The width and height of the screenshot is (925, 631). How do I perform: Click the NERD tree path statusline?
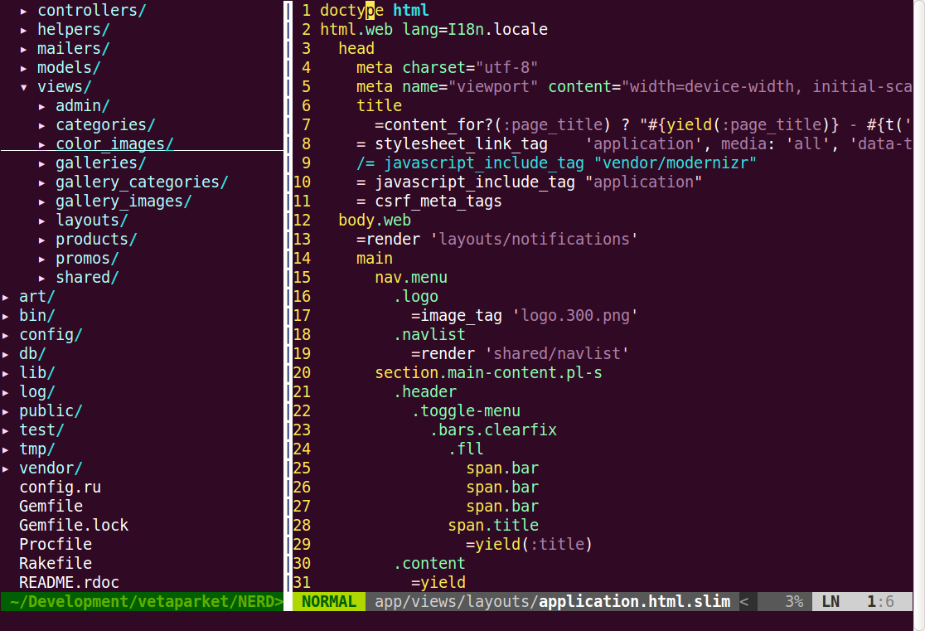pyautogui.click(x=143, y=601)
